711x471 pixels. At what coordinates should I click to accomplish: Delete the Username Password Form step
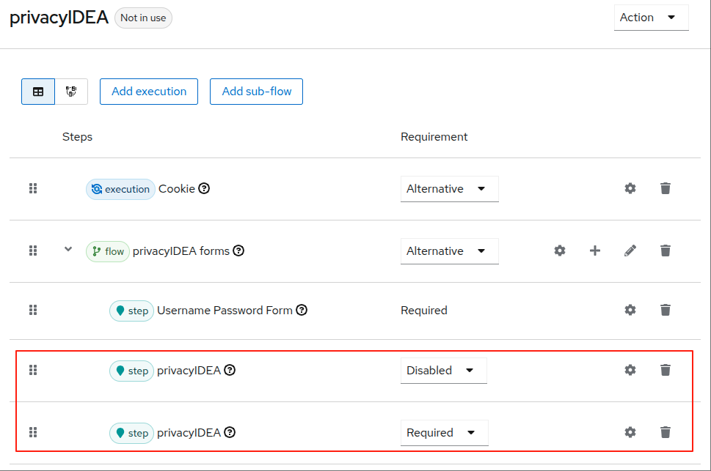[x=665, y=310]
